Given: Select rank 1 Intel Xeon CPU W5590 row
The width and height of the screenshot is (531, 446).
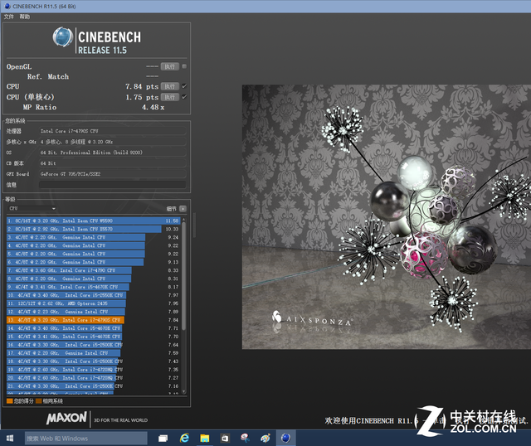Looking at the screenshot, I should 94,221.
